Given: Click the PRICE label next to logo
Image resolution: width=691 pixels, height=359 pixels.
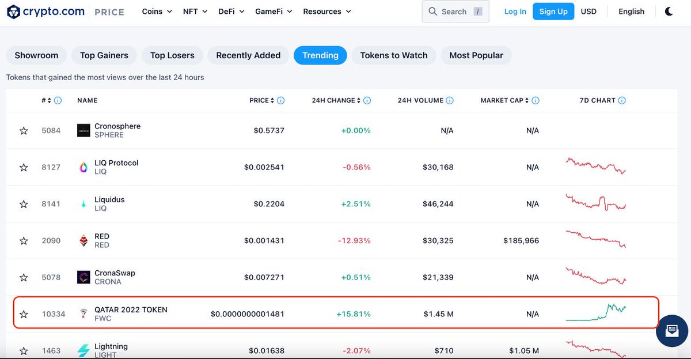Looking at the screenshot, I should pos(109,12).
